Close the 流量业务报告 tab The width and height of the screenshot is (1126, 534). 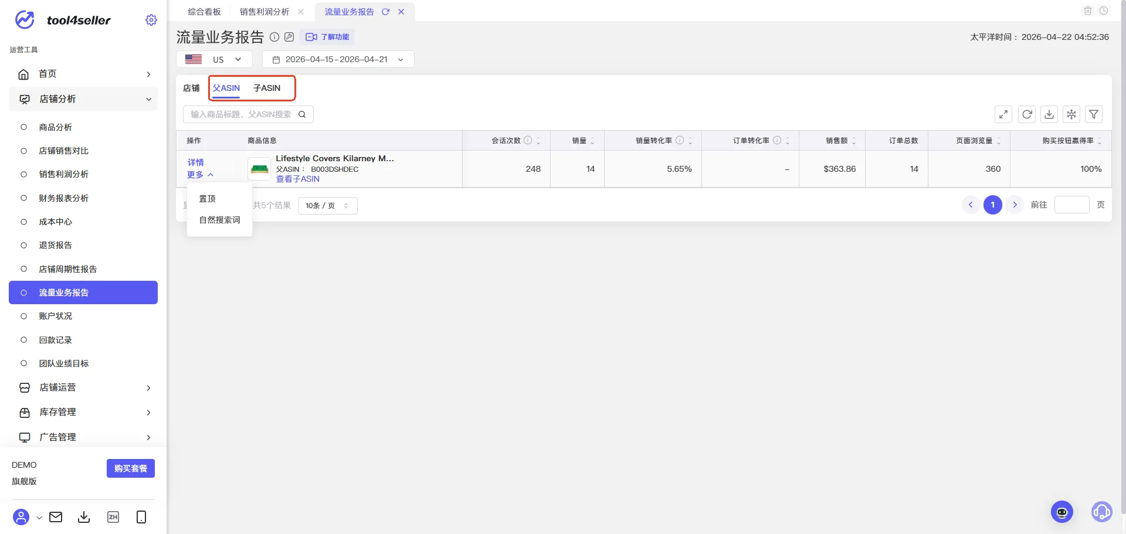click(x=401, y=12)
